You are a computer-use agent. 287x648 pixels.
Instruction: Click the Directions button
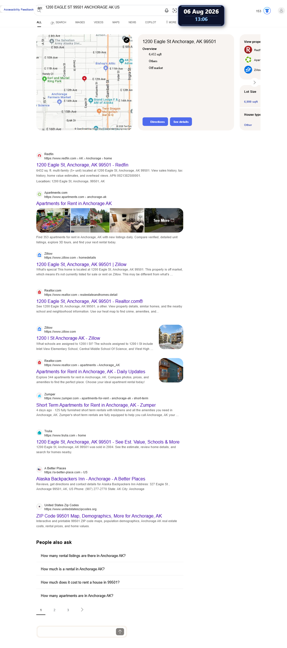click(155, 122)
